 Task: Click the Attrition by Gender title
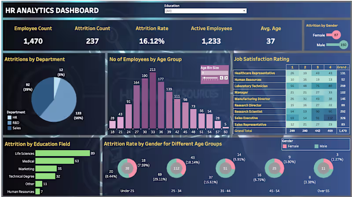point(322,25)
